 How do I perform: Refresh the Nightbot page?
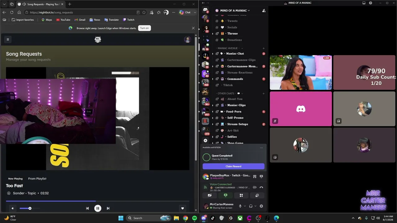11,12
